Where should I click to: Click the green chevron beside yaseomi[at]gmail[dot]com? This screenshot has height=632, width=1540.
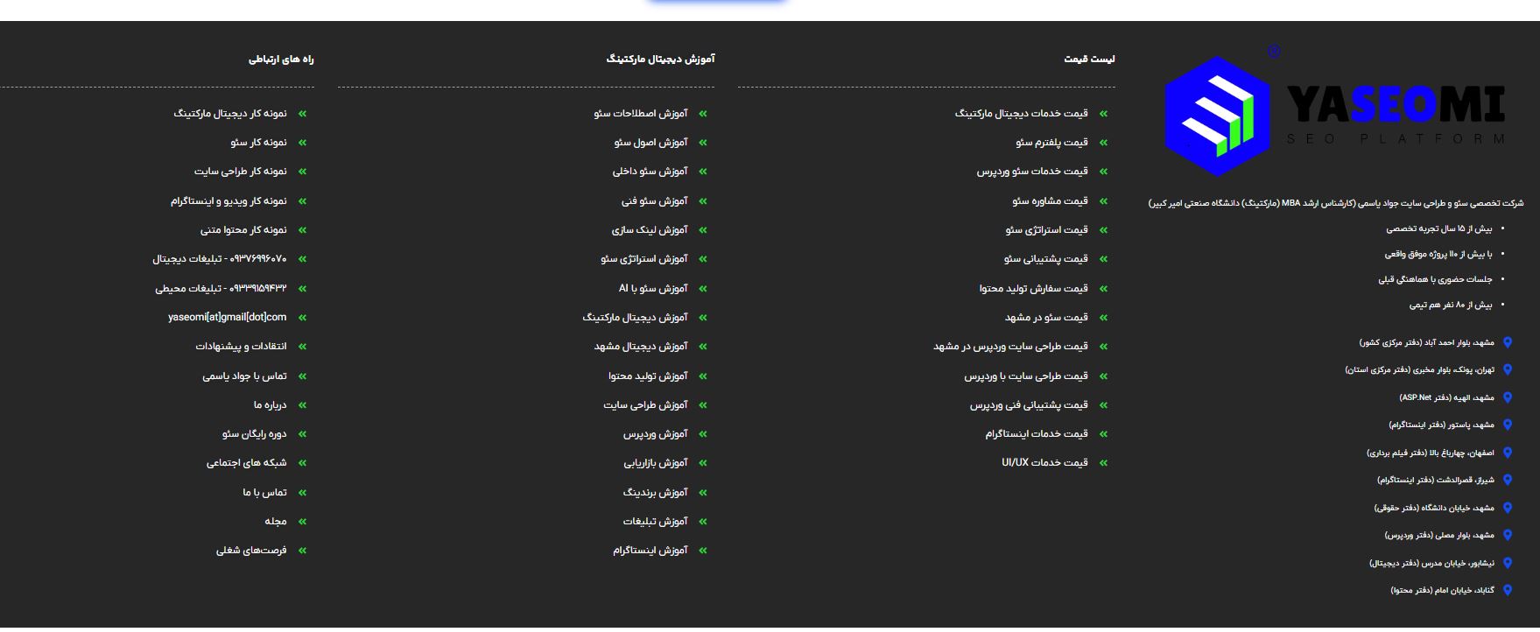click(x=303, y=318)
